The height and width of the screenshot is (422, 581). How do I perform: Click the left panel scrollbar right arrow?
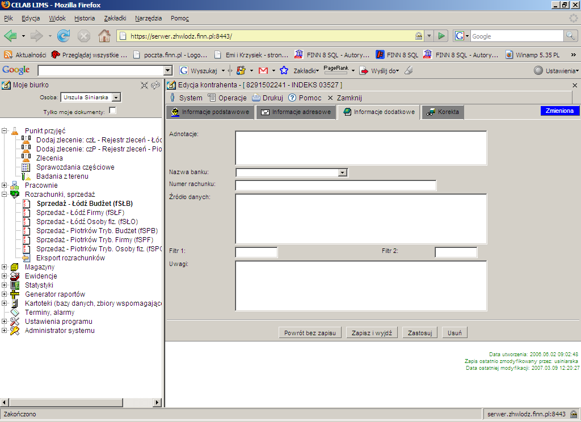coord(157,402)
